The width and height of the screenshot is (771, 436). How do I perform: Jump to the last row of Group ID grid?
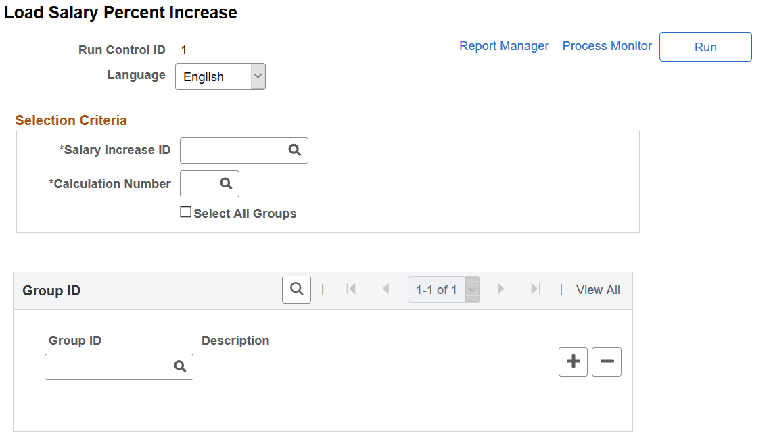pos(535,289)
